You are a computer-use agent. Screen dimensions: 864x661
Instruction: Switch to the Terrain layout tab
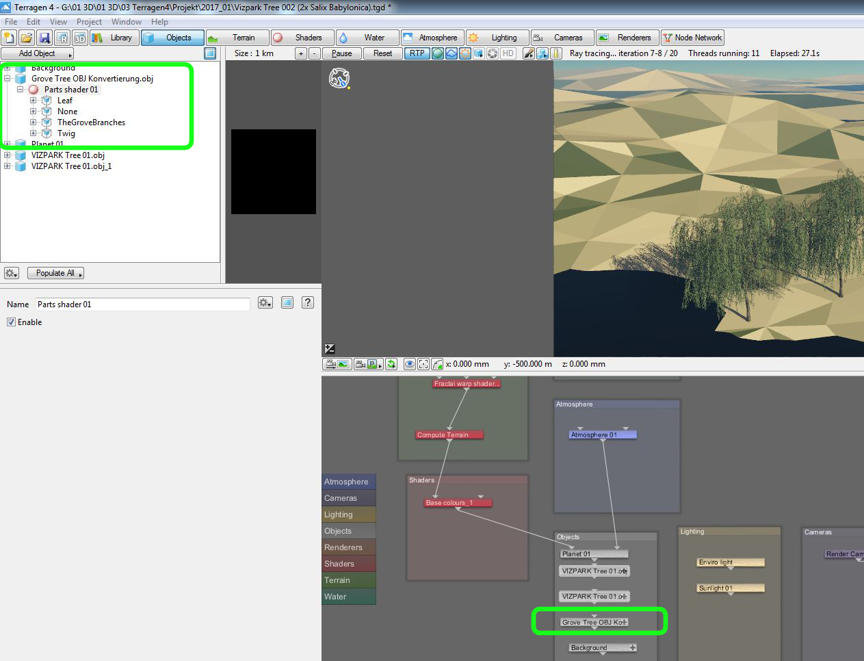coord(236,38)
